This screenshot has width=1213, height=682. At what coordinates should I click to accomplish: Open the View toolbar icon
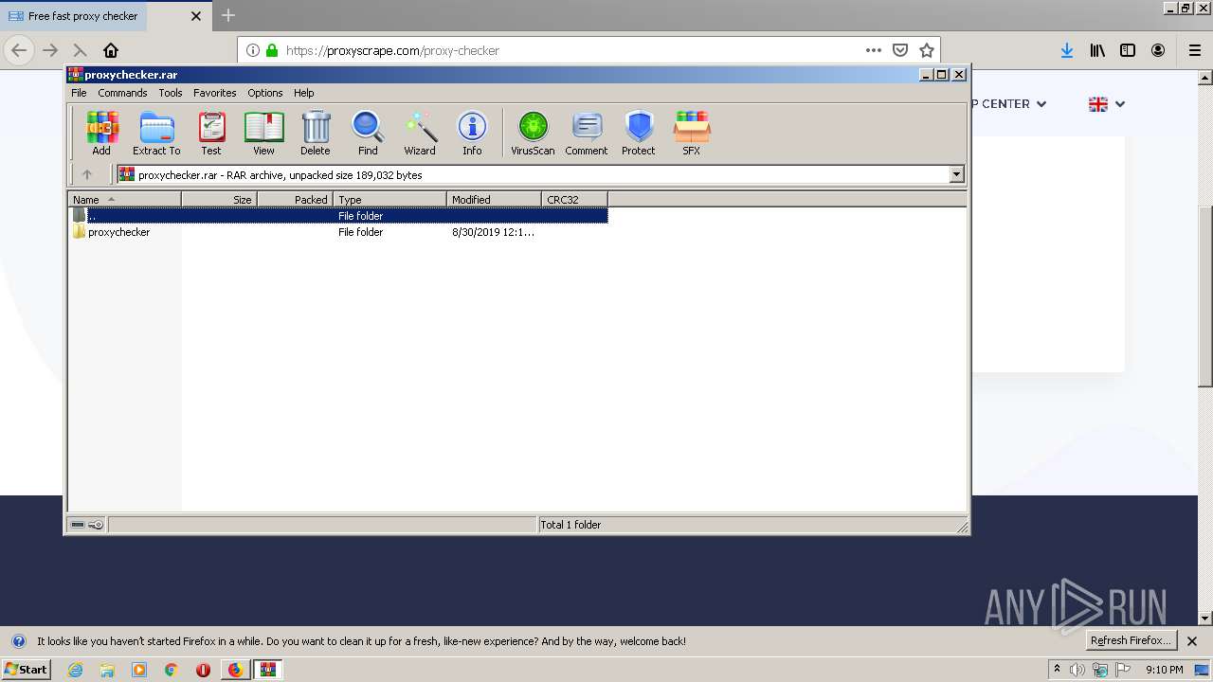pyautogui.click(x=263, y=133)
